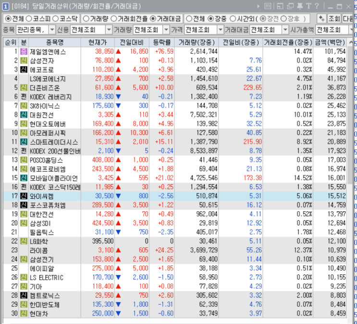Pin the window with the pushpin icon

300,6
